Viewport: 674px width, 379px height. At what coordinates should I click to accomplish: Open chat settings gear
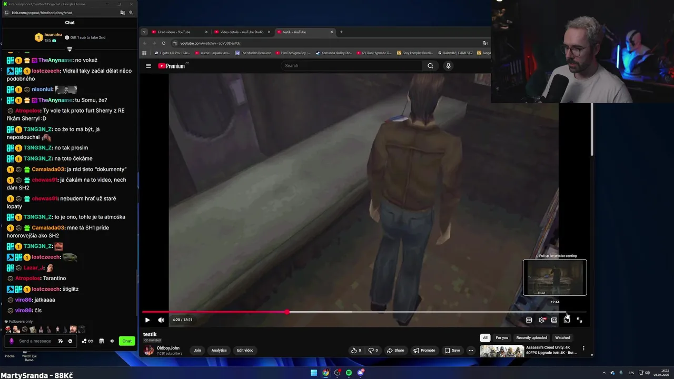(x=112, y=341)
